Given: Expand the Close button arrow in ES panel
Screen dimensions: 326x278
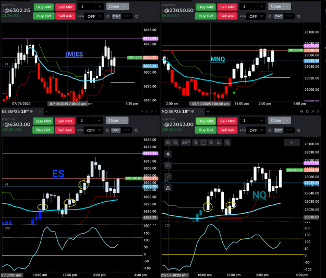Looking at the screenshot, I should tap(124, 120).
